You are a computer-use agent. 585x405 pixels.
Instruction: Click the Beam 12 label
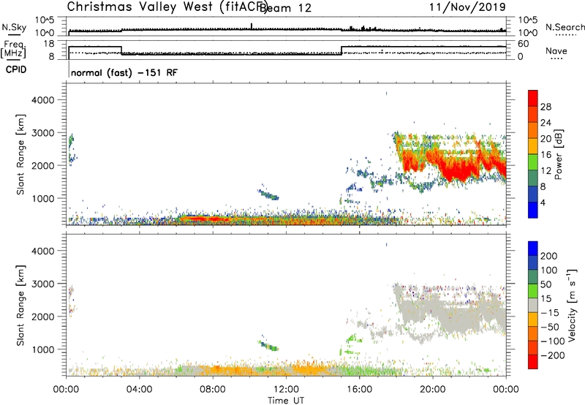[x=285, y=8]
